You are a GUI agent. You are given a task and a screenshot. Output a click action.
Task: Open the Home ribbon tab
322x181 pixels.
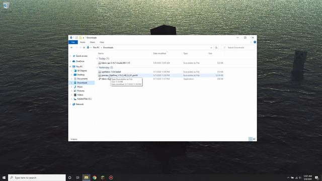[83, 42]
